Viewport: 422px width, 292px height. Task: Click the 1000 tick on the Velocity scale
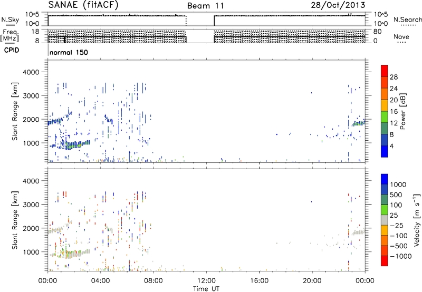click(398, 184)
